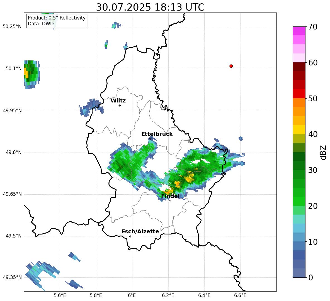Click the 49.5°N latitude label
The height and width of the screenshot is (301, 330).
pyautogui.click(x=14, y=236)
